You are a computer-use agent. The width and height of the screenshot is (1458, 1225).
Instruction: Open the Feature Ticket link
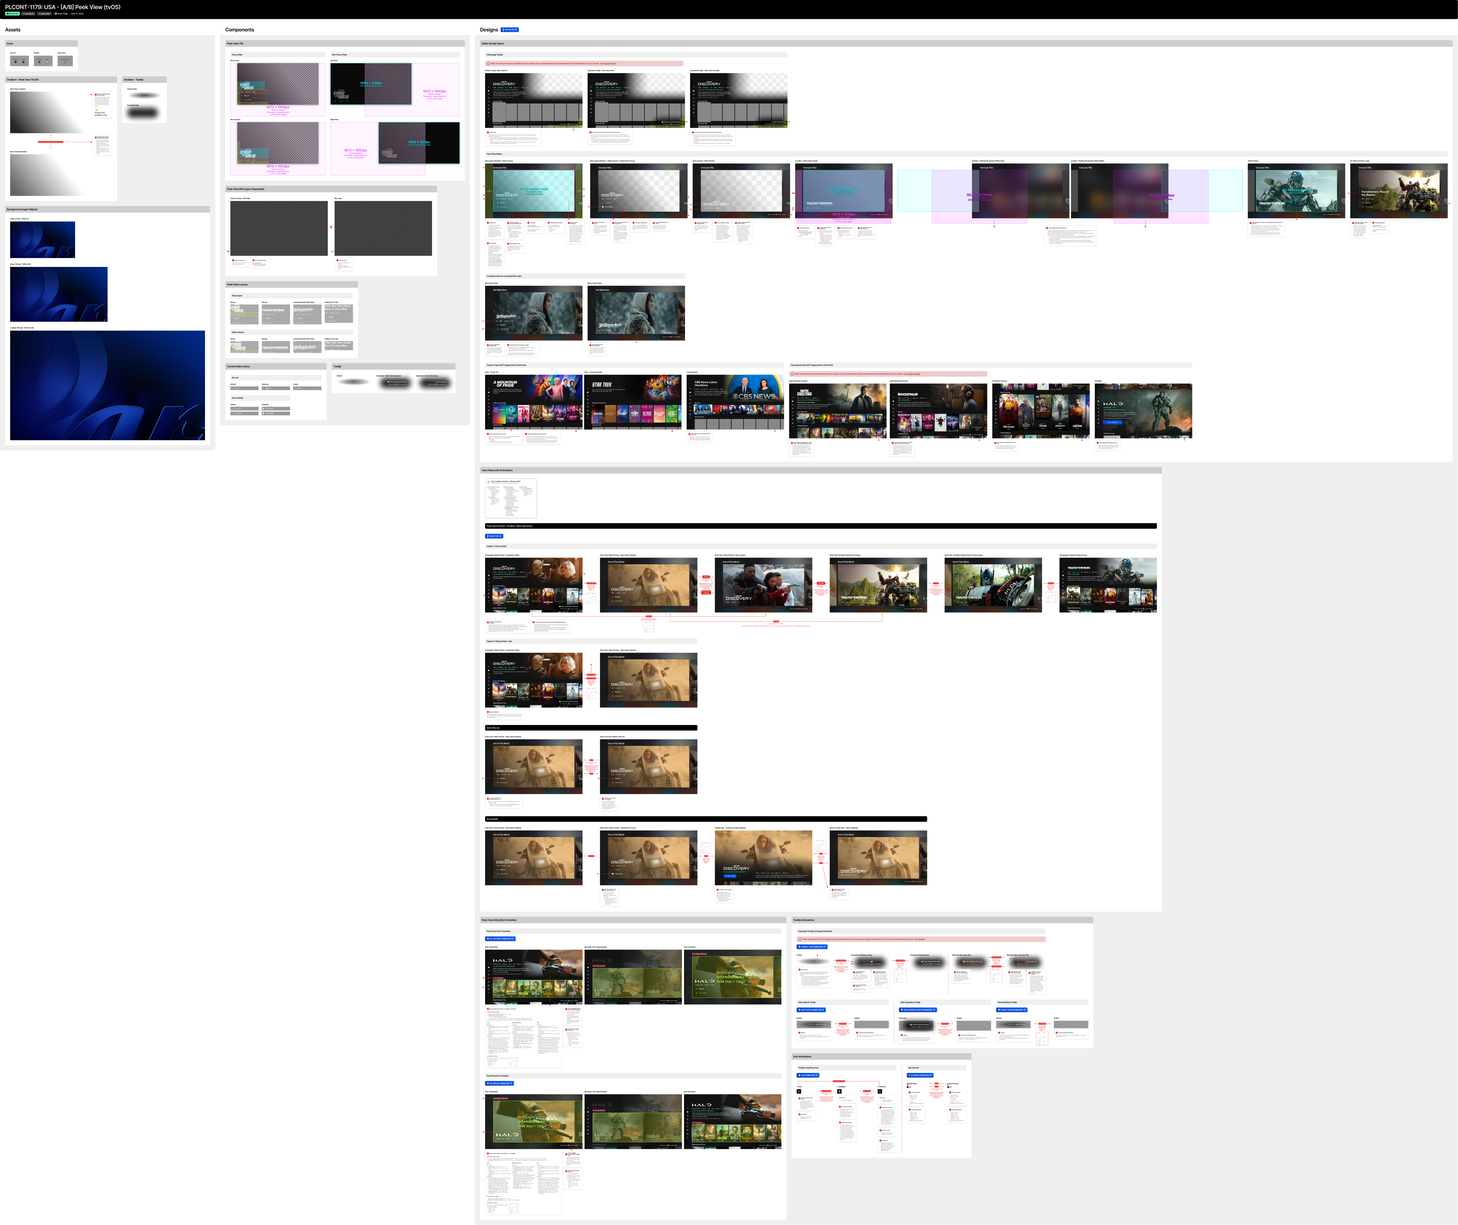44,14
